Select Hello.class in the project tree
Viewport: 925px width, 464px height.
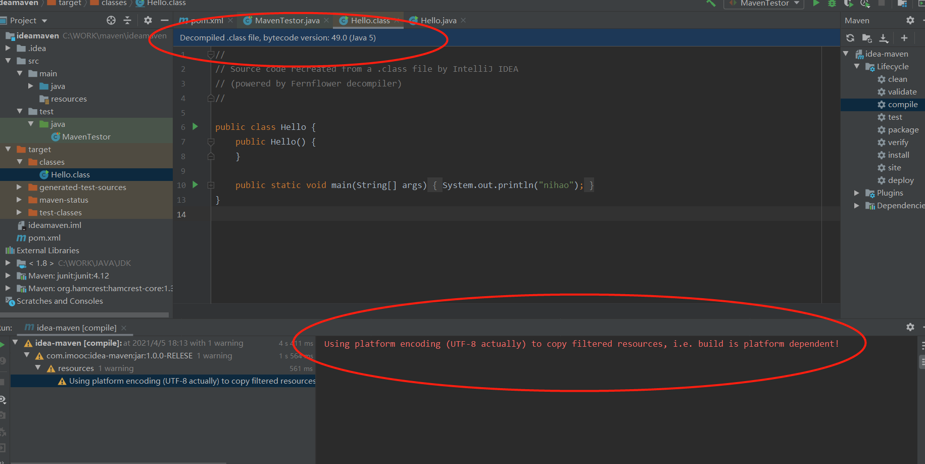[x=70, y=174]
